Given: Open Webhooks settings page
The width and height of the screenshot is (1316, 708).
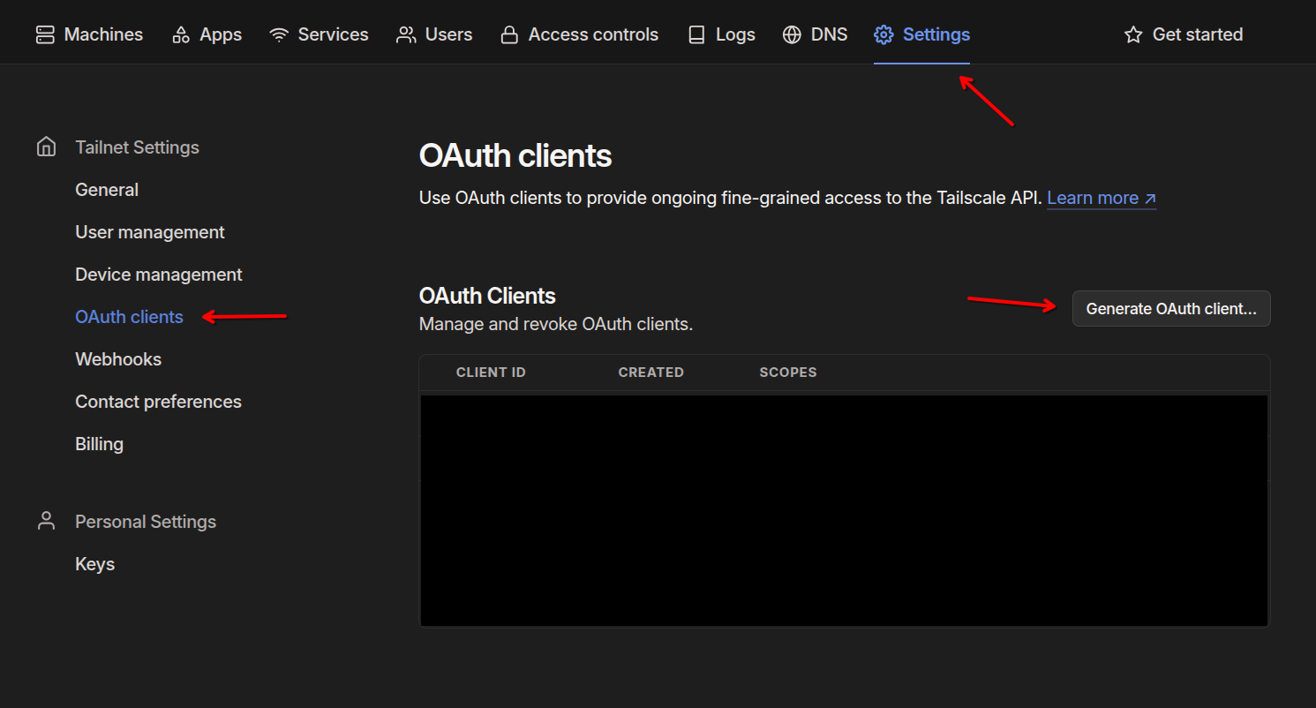Looking at the screenshot, I should tap(118, 359).
